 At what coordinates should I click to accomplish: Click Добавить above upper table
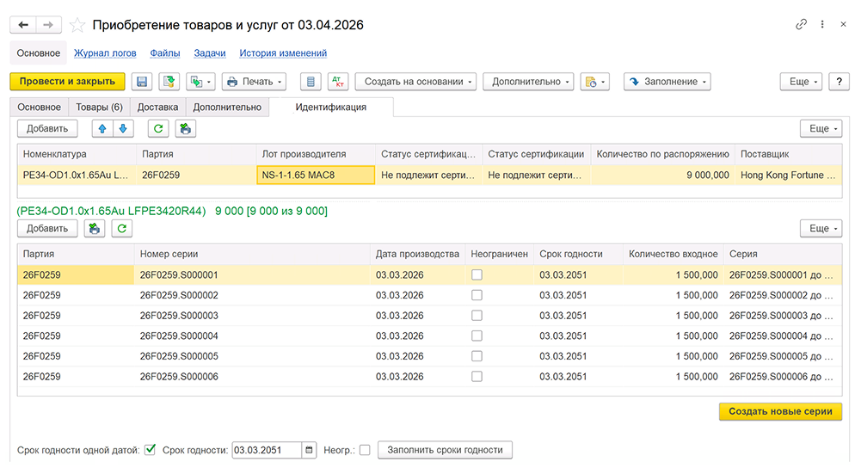[47, 129]
